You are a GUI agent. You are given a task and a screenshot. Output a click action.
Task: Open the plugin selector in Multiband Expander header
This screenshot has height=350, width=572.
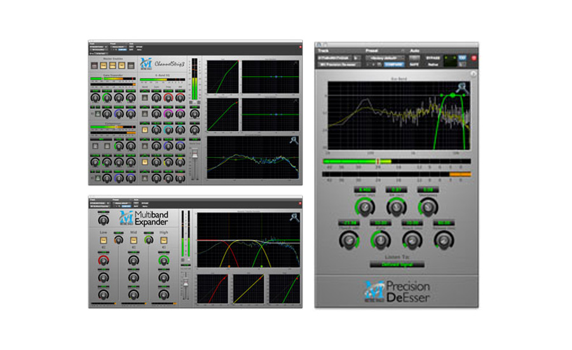click(100, 206)
